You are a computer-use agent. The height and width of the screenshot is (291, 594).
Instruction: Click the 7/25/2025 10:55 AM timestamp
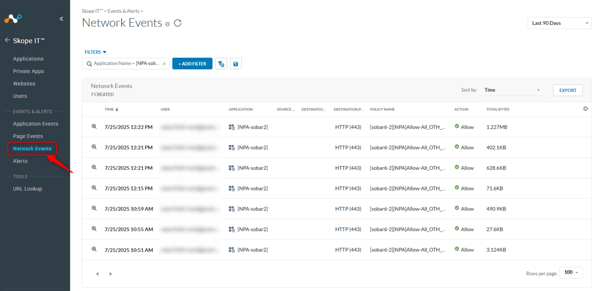[129, 229]
